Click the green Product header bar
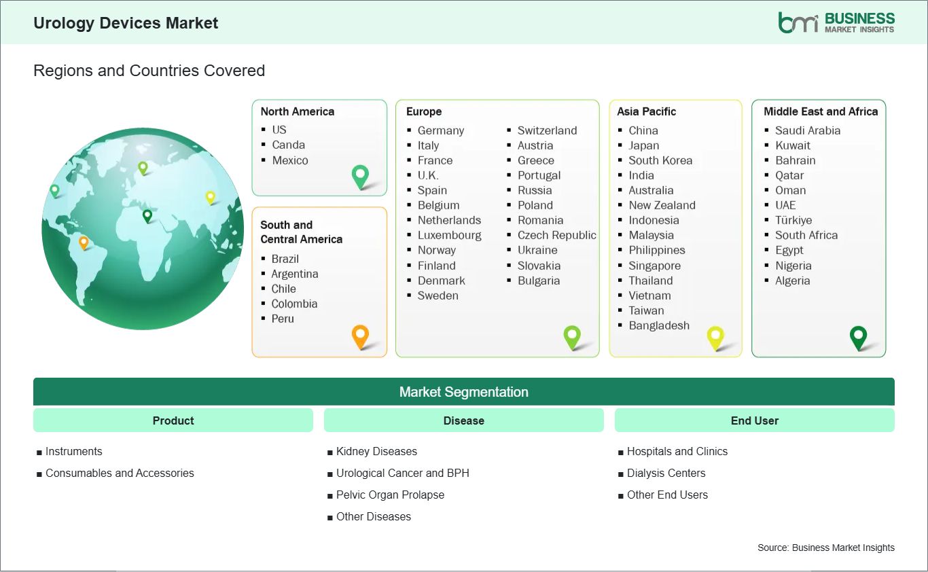 pos(173,420)
